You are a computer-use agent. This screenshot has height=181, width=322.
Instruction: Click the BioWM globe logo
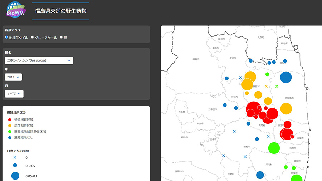[15, 10]
